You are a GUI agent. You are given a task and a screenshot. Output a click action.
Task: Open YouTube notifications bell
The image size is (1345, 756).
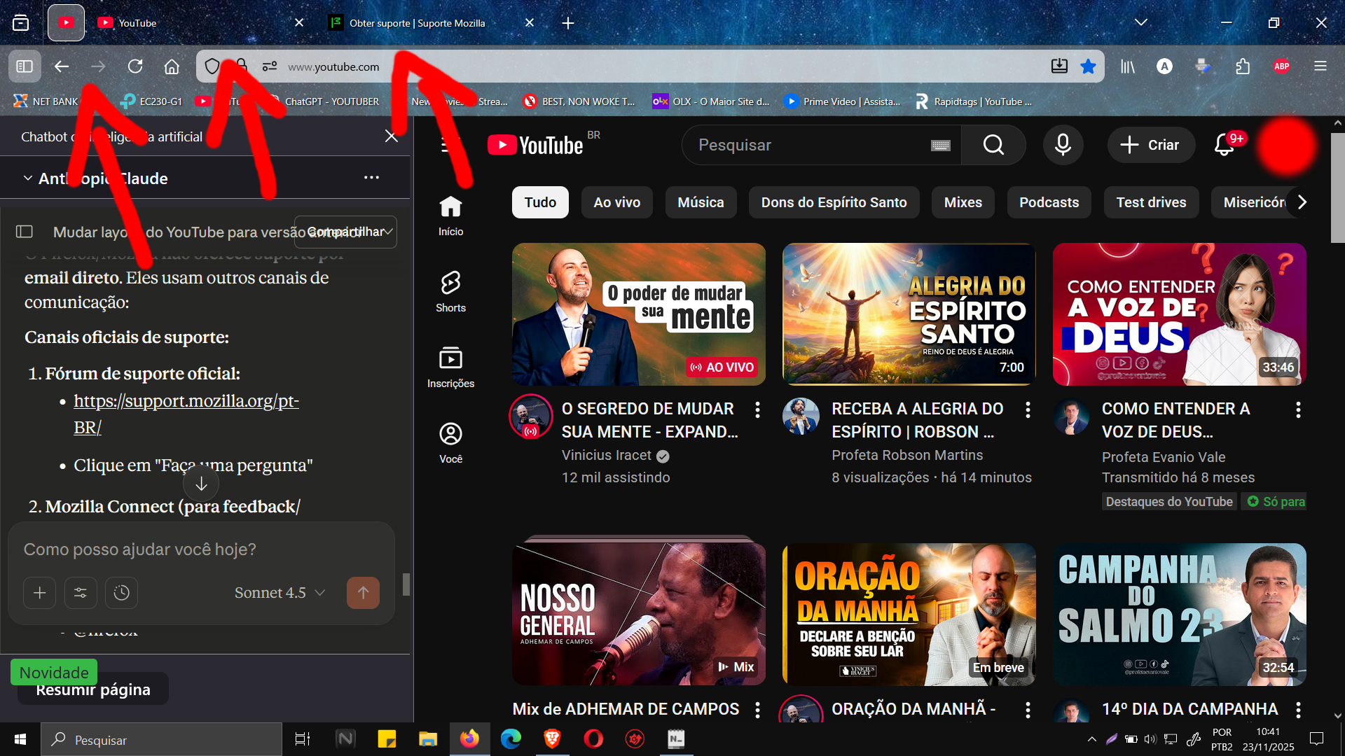pos(1224,145)
